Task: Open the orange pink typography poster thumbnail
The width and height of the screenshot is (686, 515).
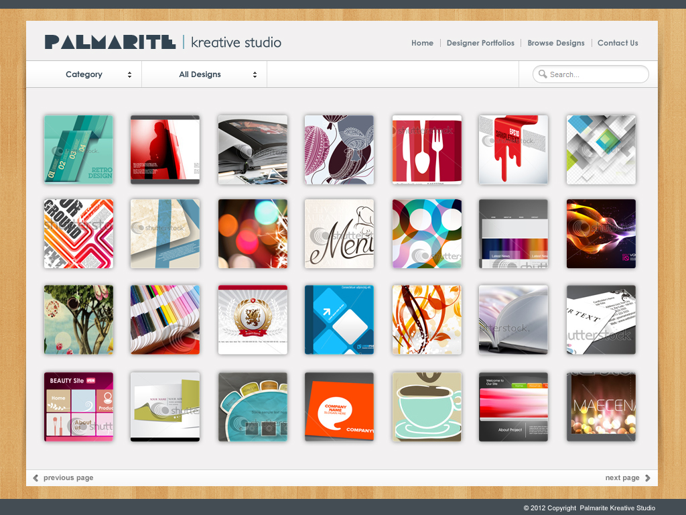Action: (79, 234)
